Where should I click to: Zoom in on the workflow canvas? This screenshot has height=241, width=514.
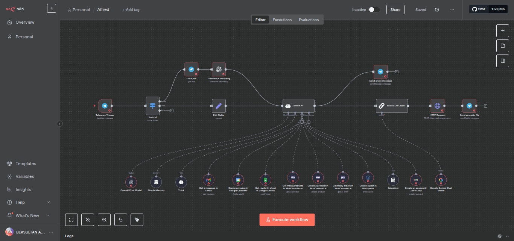[88, 220]
